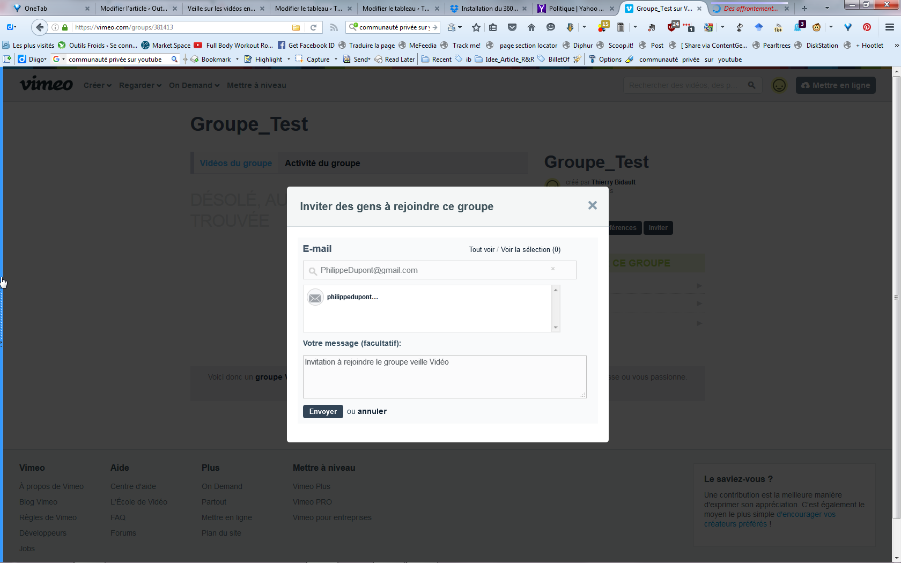Image resolution: width=901 pixels, height=563 pixels.
Task: Click the page vertical scrollbar down arrow
Action: [x=896, y=558]
